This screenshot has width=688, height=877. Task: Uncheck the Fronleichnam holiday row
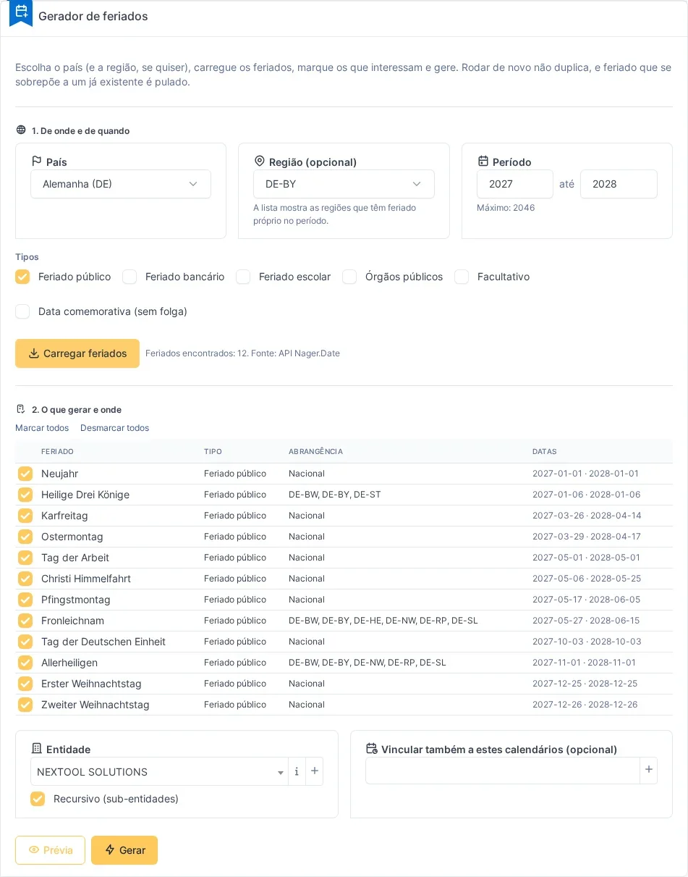pos(25,621)
